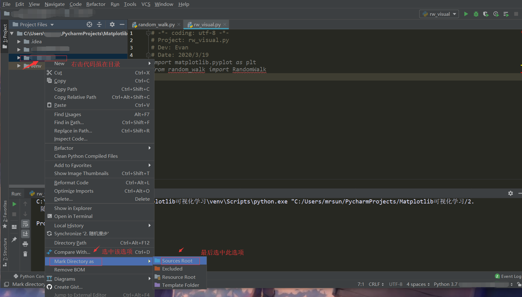Expand Add to Favorites submenu
The width and height of the screenshot is (522, 297).
tap(100, 165)
